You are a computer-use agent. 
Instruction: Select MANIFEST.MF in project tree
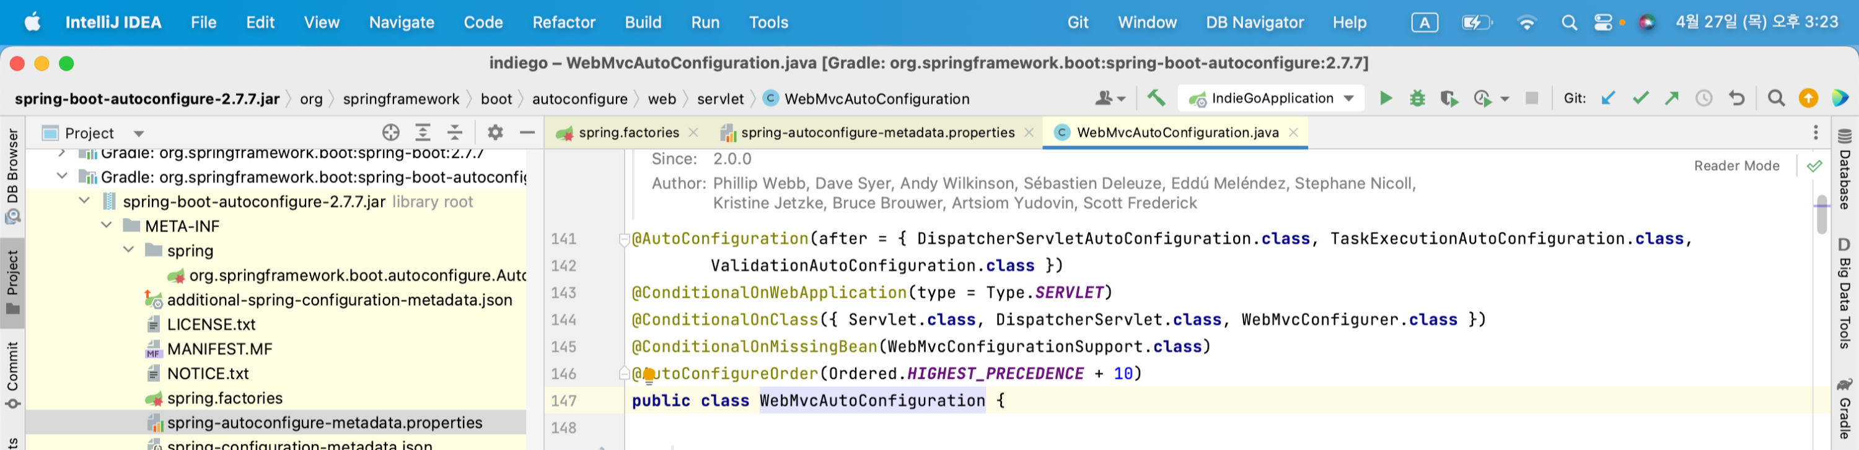pos(219,349)
